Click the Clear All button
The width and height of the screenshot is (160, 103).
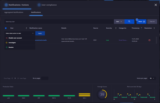[x=152, y=21]
